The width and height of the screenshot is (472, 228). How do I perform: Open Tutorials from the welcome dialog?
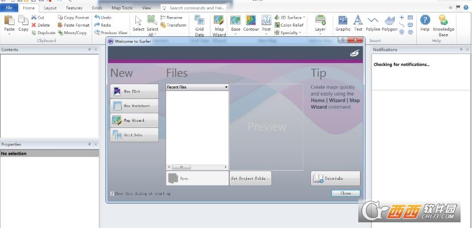click(336, 179)
